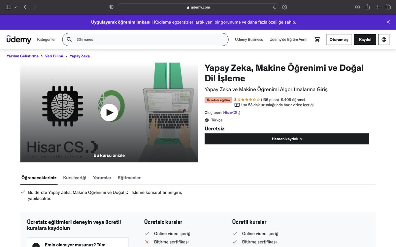396x247 pixels.
Task: Click the search magnifier icon
Action: pyautogui.click(x=69, y=40)
